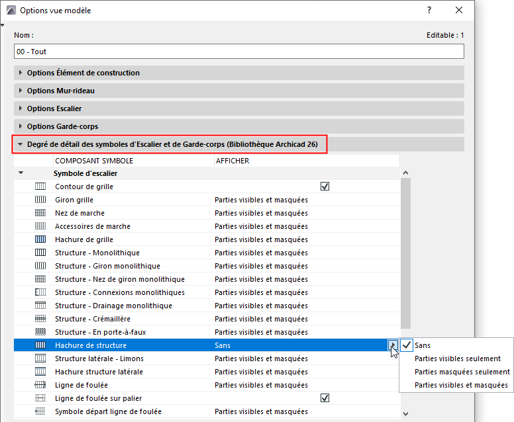Click the Ligne de foulée sur palier icon
514x422 pixels.
[40, 398]
